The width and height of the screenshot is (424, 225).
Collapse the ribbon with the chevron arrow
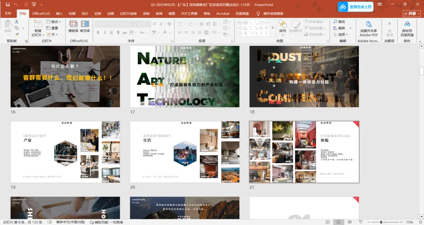coord(420,41)
